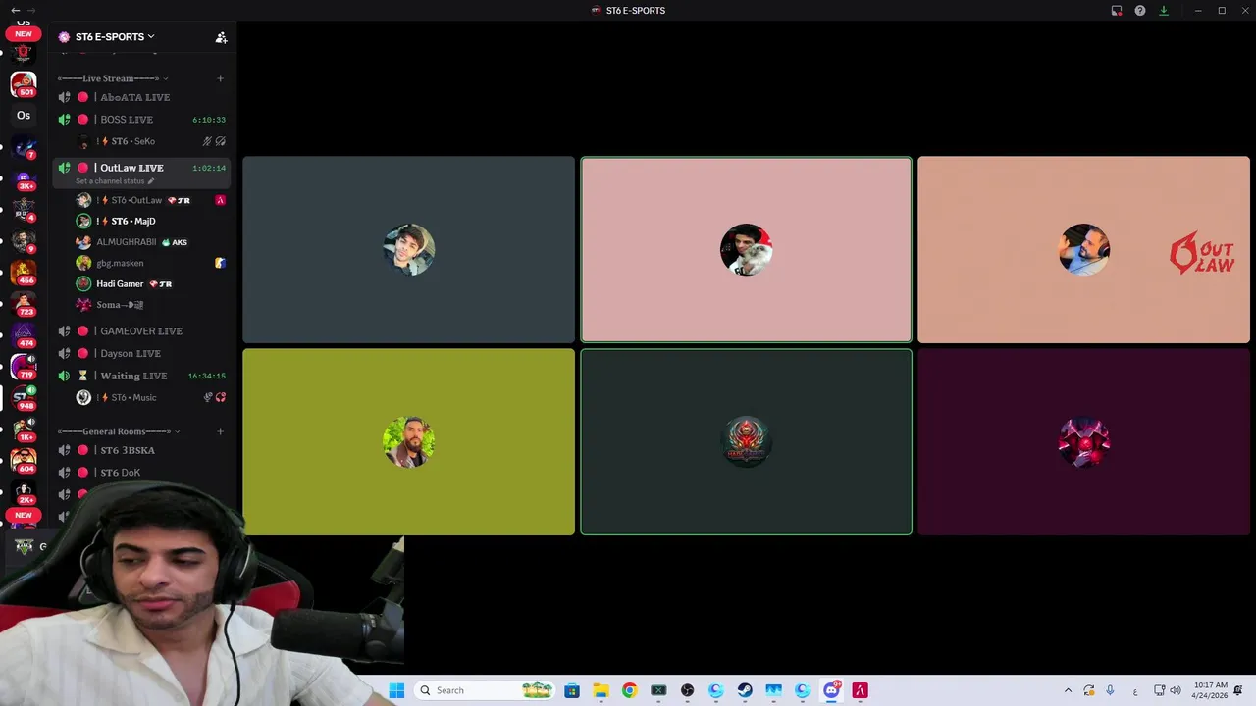Focus the maroon tile with pink avatar
Screen dimensions: 1256x706
(x=1084, y=442)
